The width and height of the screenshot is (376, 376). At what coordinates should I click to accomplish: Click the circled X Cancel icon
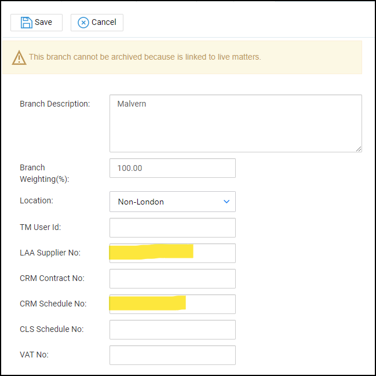coord(83,23)
